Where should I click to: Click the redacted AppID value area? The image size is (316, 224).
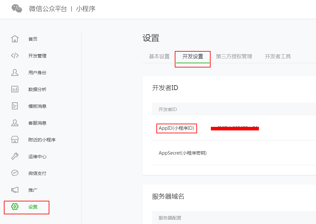tap(235, 128)
